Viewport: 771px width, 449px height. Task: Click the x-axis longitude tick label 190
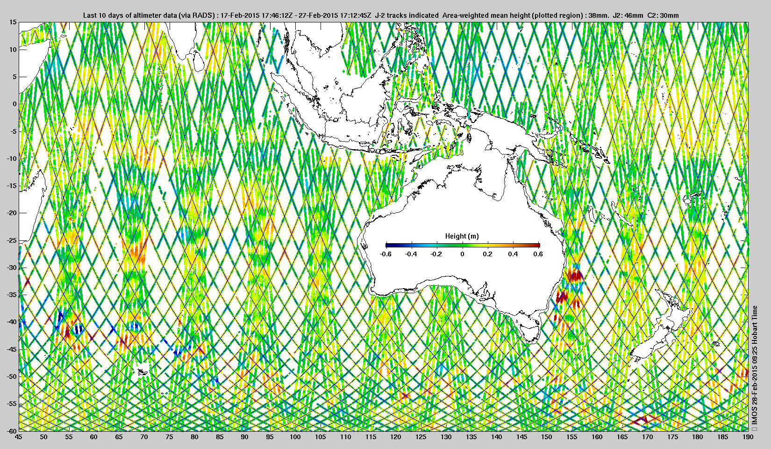[x=748, y=437]
